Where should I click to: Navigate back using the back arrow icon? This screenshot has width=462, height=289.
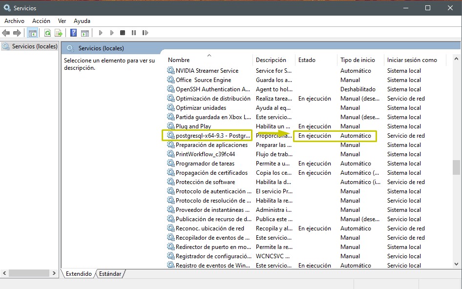[x=6, y=33]
